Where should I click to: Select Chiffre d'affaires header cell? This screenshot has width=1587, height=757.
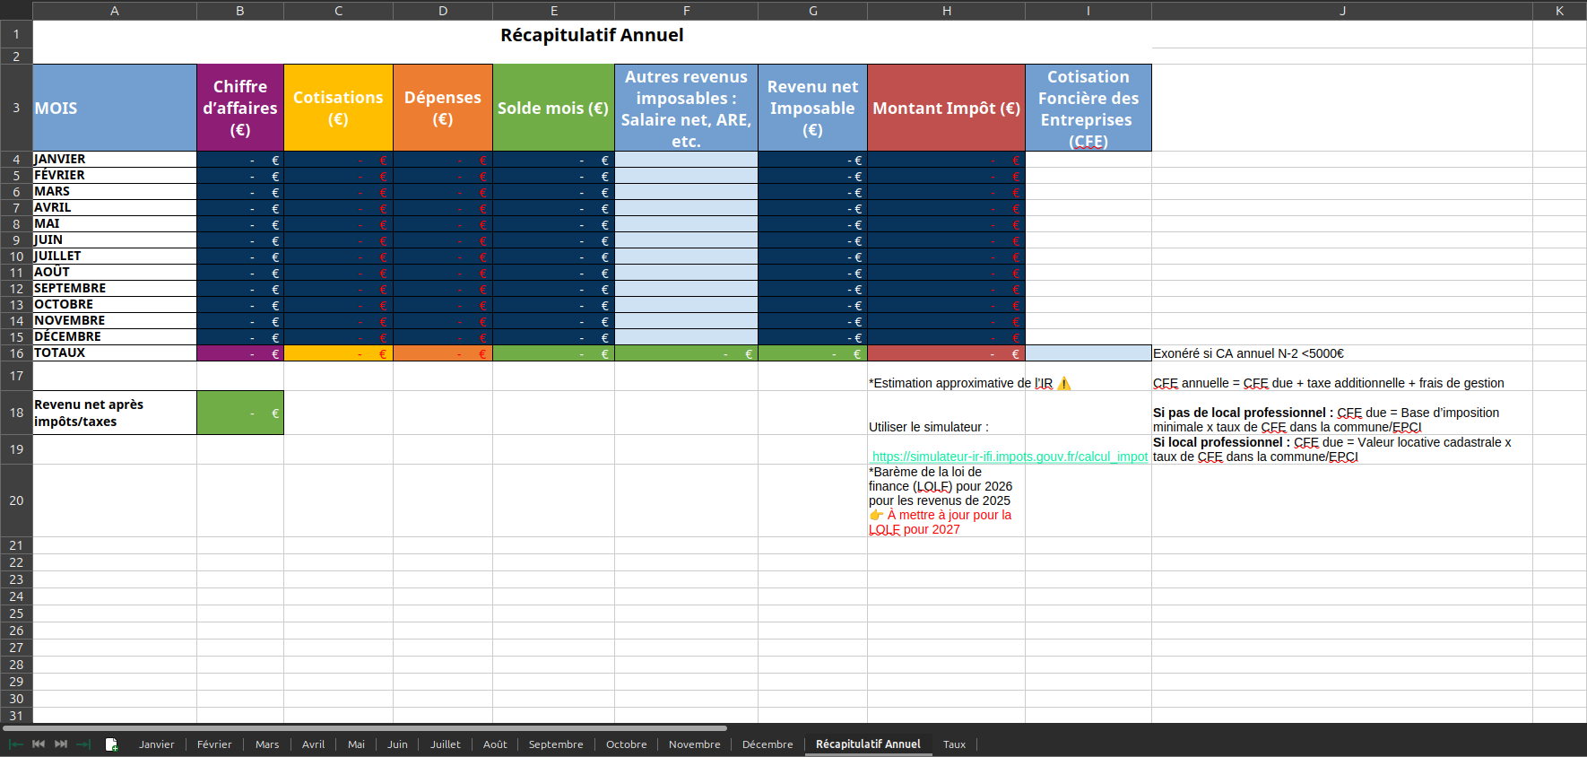pyautogui.click(x=240, y=108)
